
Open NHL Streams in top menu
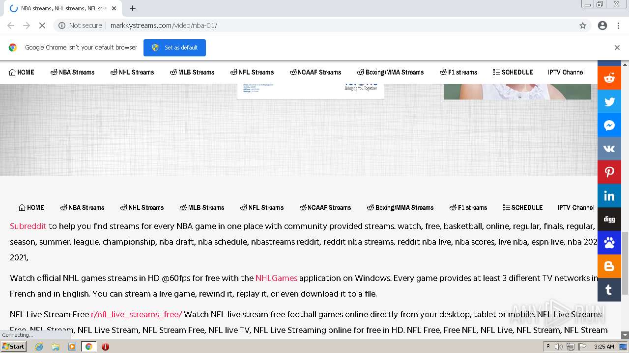[x=132, y=72]
